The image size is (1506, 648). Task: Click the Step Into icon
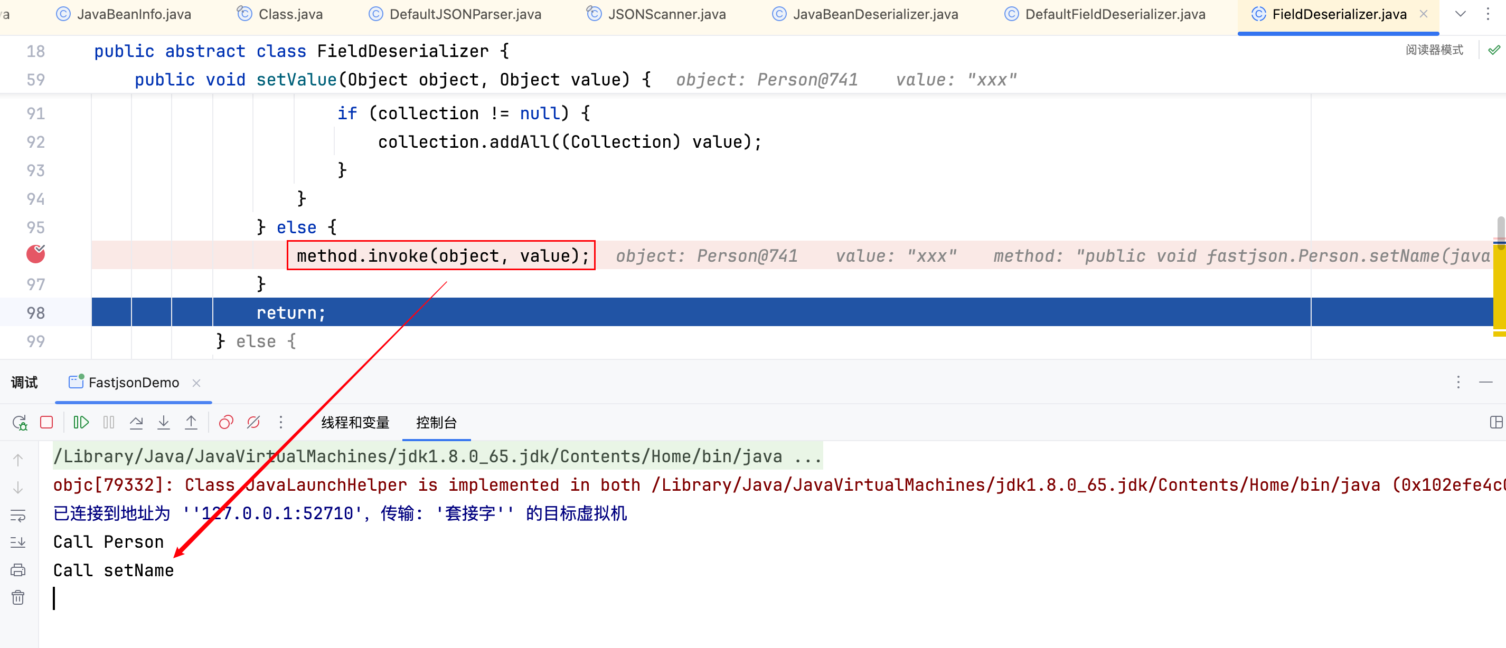point(164,423)
